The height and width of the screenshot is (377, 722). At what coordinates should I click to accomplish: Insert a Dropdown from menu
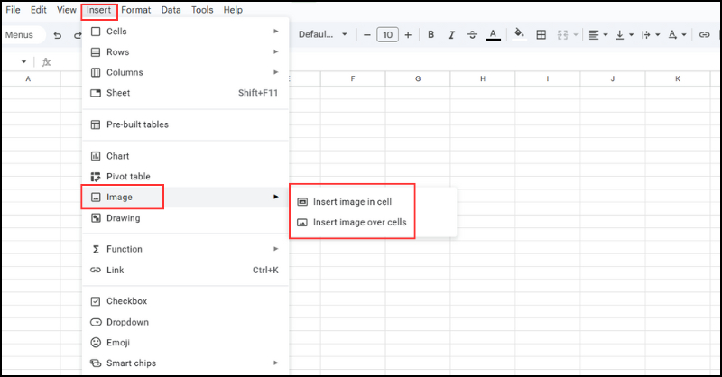186,322
